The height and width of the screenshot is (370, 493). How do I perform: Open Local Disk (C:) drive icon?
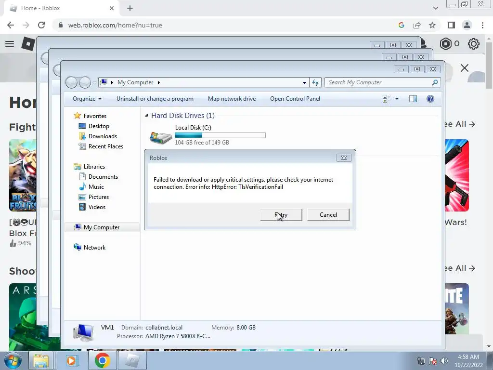pyautogui.click(x=161, y=137)
